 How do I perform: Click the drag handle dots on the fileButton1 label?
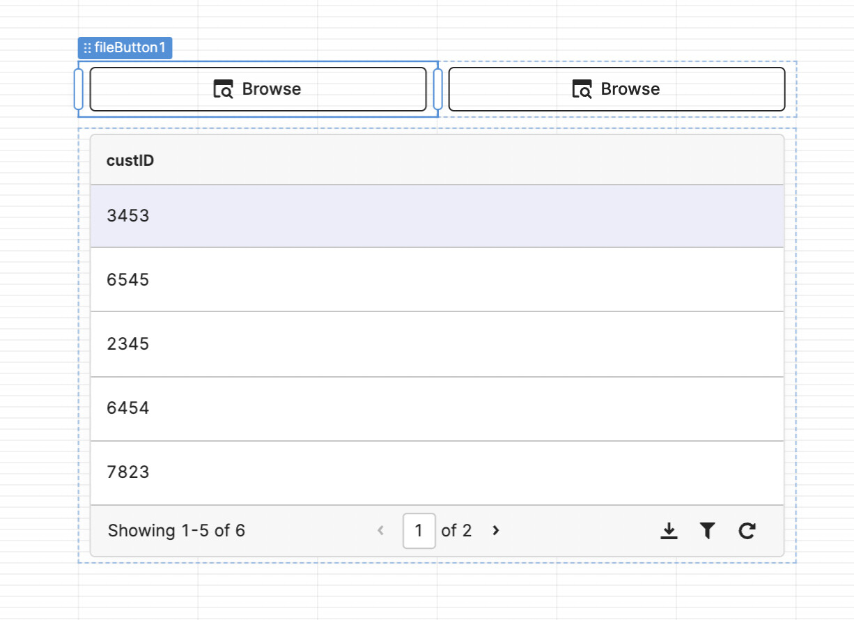click(86, 47)
